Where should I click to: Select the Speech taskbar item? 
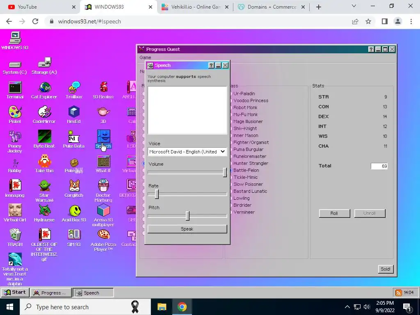93,293
